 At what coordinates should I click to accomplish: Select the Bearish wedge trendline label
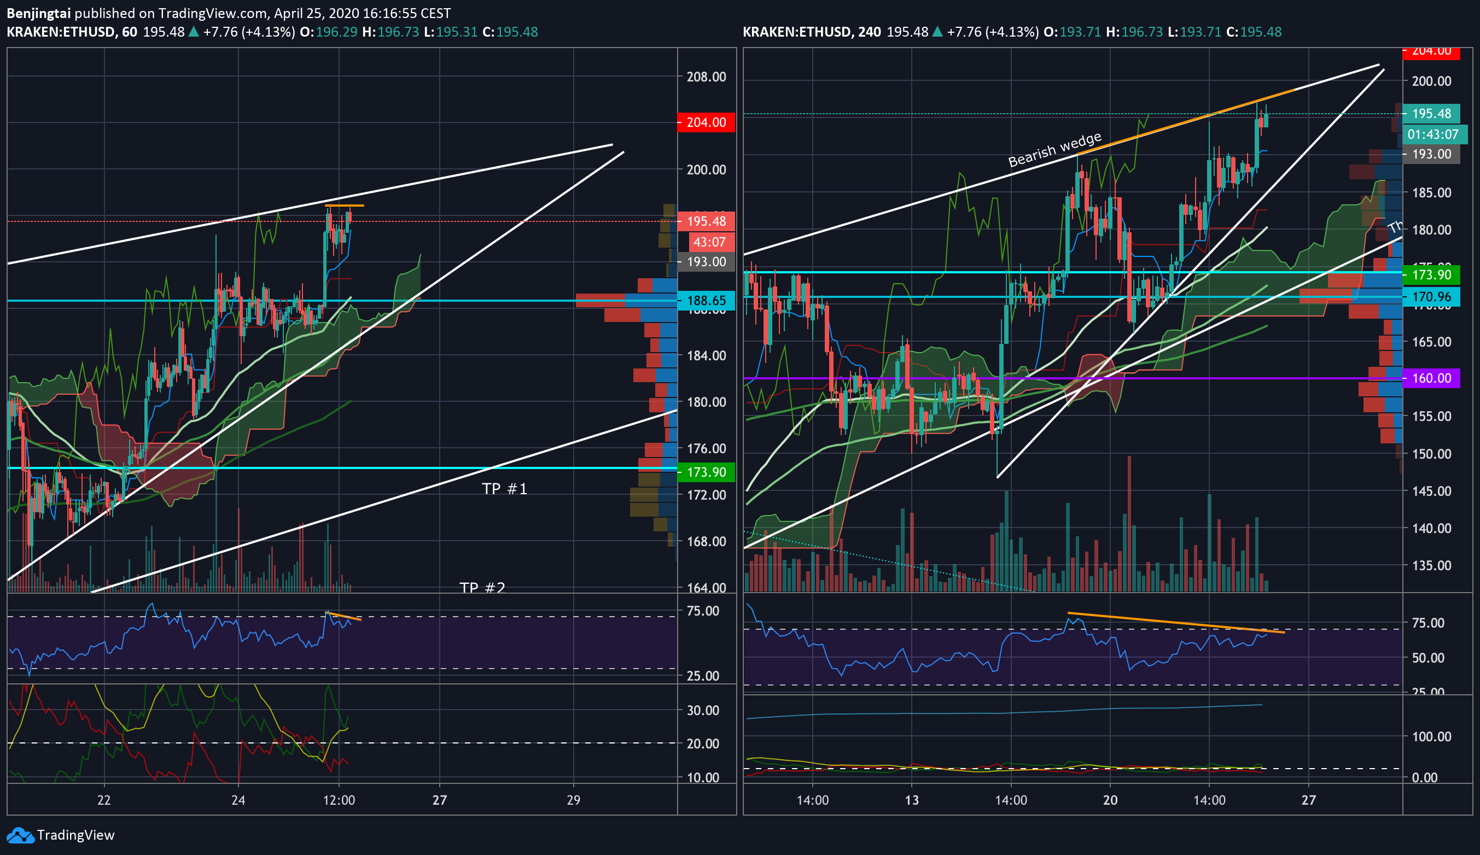click(1055, 150)
